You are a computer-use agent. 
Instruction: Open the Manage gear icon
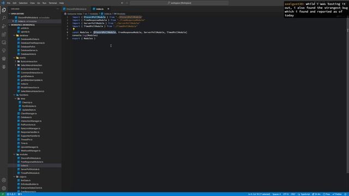coord(4,188)
